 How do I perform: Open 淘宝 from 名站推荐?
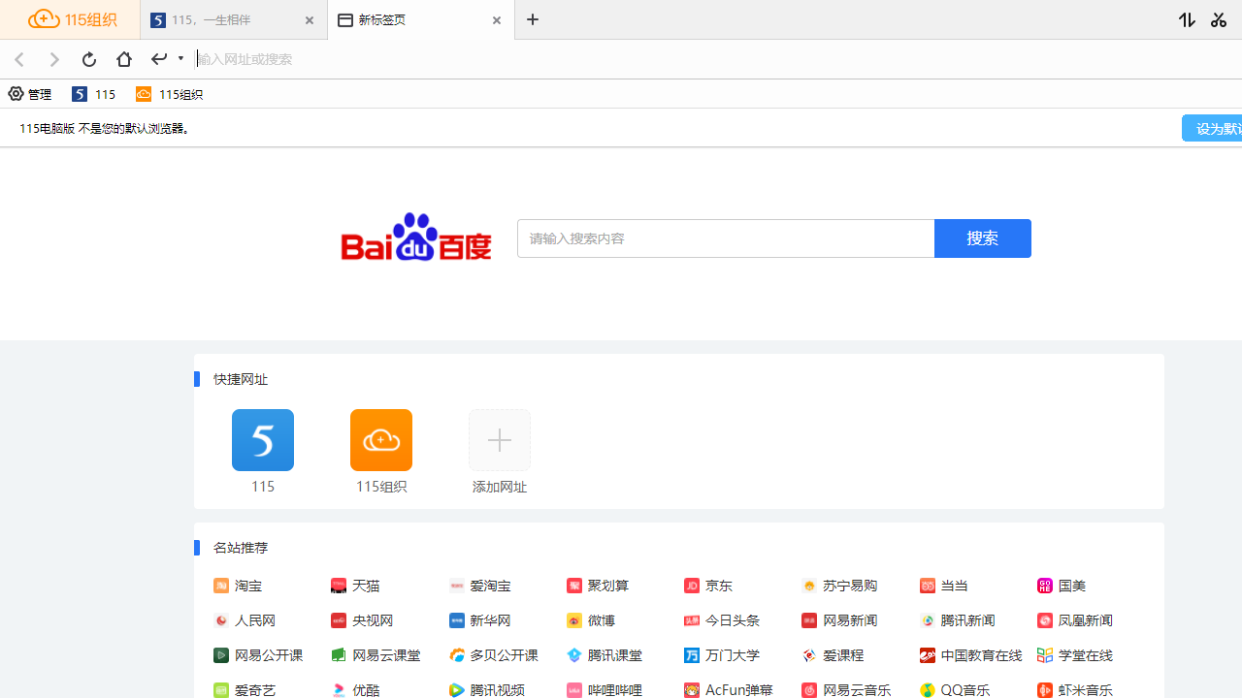[x=246, y=586]
